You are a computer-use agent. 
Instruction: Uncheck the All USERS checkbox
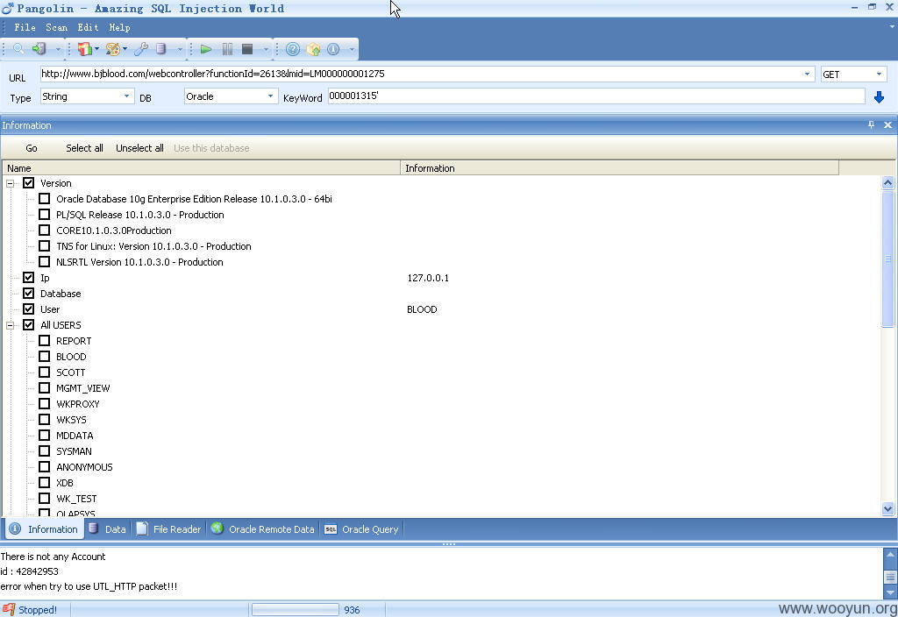pos(29,324)
